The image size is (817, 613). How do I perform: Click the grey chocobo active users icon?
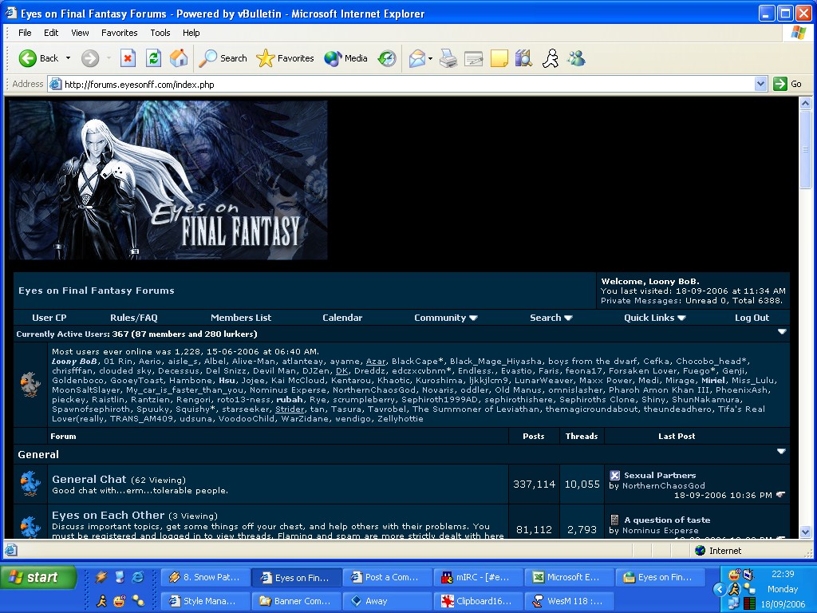(x=30, y=384)
